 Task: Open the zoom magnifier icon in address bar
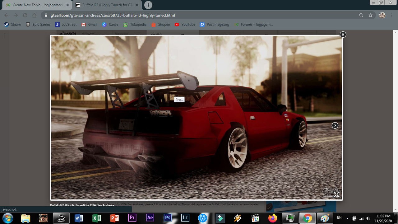(x=361, y=15)
